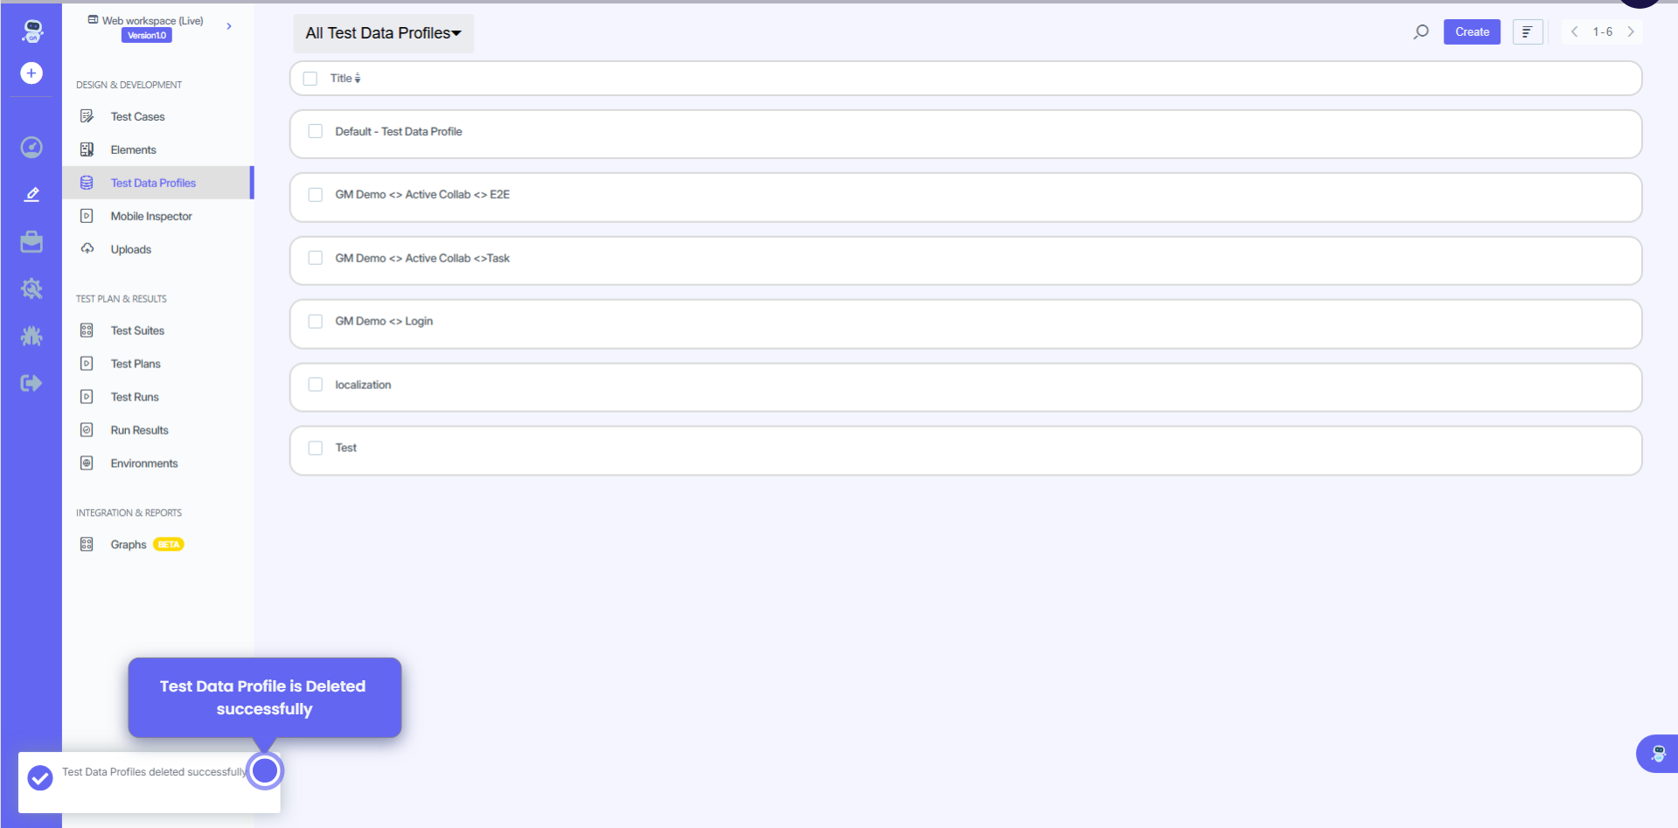Open Test Cases in the sidebar
The image size is (1678, 828).
tap(137, 116)
